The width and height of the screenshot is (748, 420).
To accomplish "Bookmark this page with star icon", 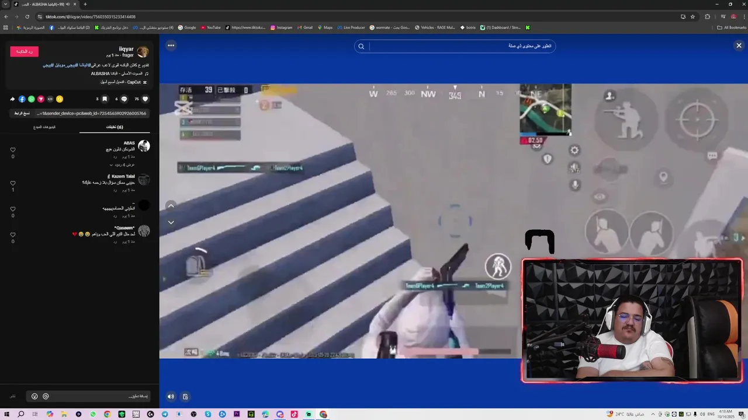I will pyautogui.click(x=693, y=17).
